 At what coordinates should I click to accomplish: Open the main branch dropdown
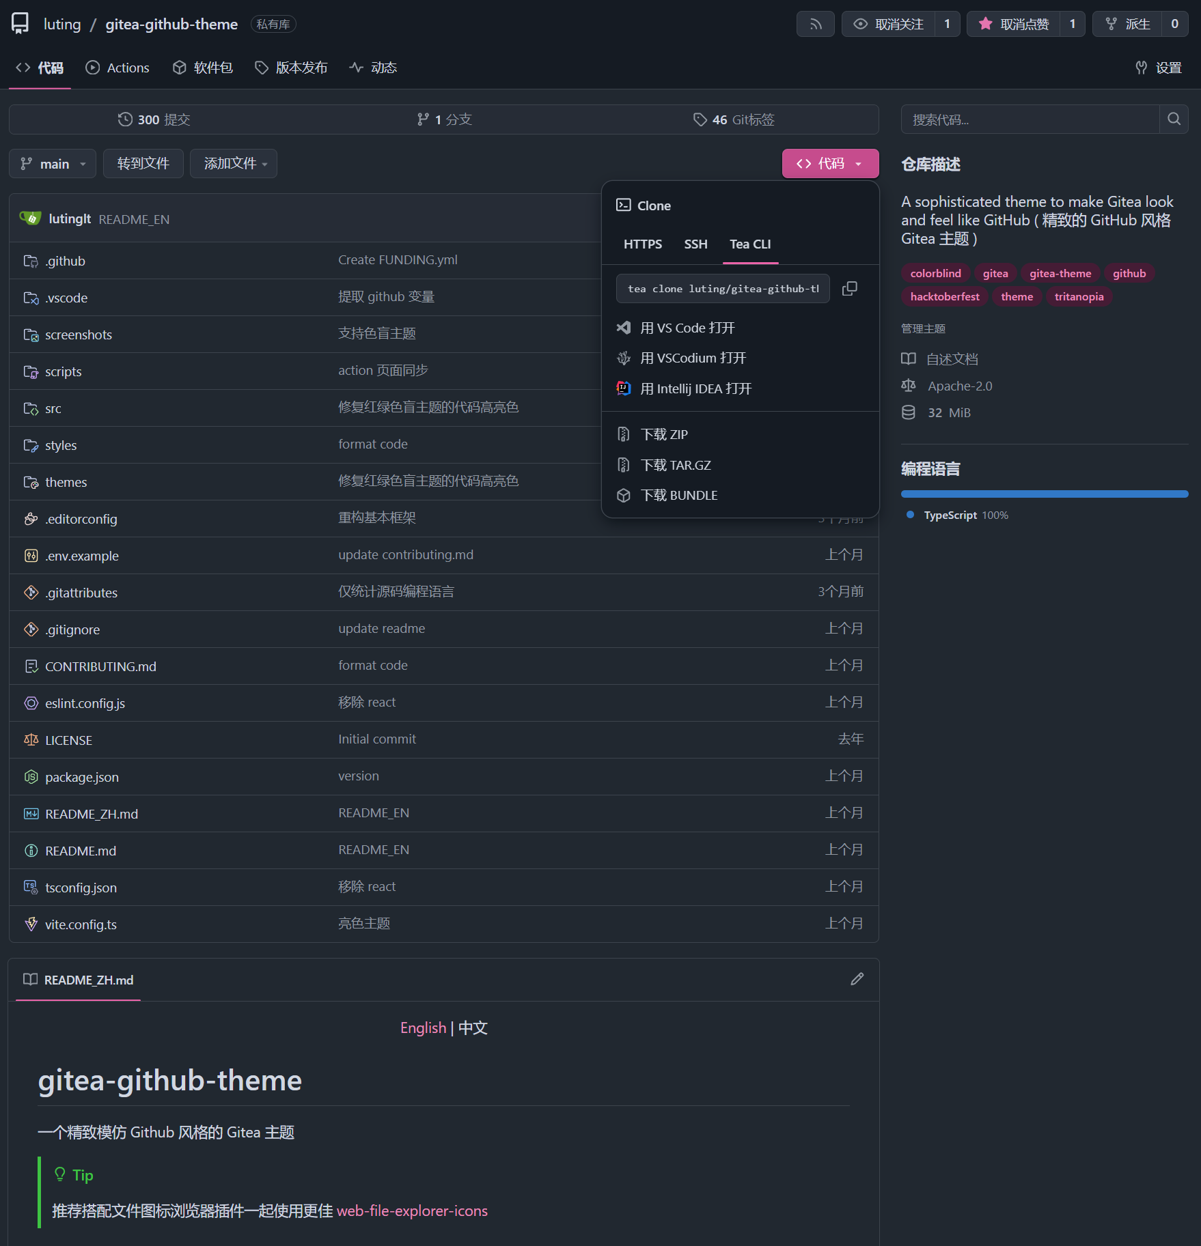pos(53,164)
